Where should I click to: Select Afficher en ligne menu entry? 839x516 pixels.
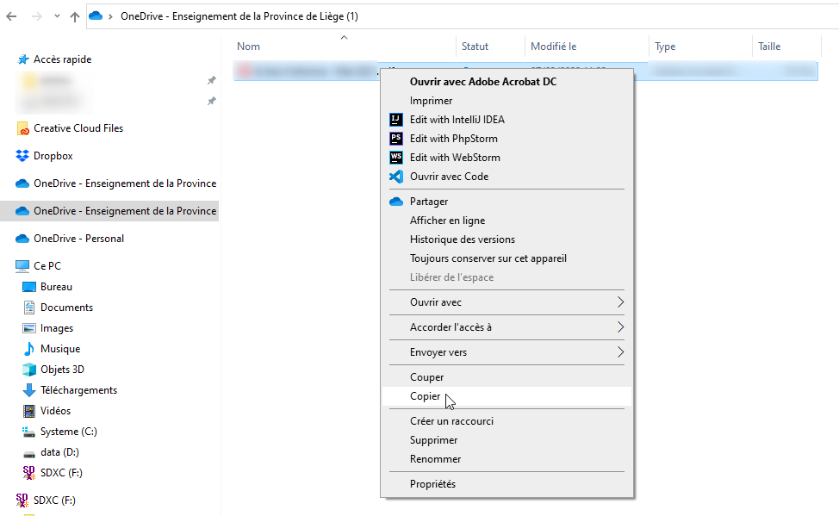(447, 221)
